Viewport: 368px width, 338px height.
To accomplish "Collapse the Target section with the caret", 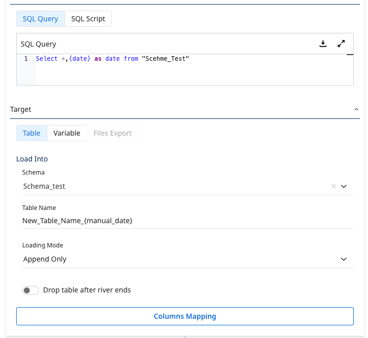I will (x=356, y=109).
